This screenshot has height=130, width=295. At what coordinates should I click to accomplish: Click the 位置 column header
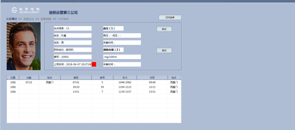click(13, 77)
